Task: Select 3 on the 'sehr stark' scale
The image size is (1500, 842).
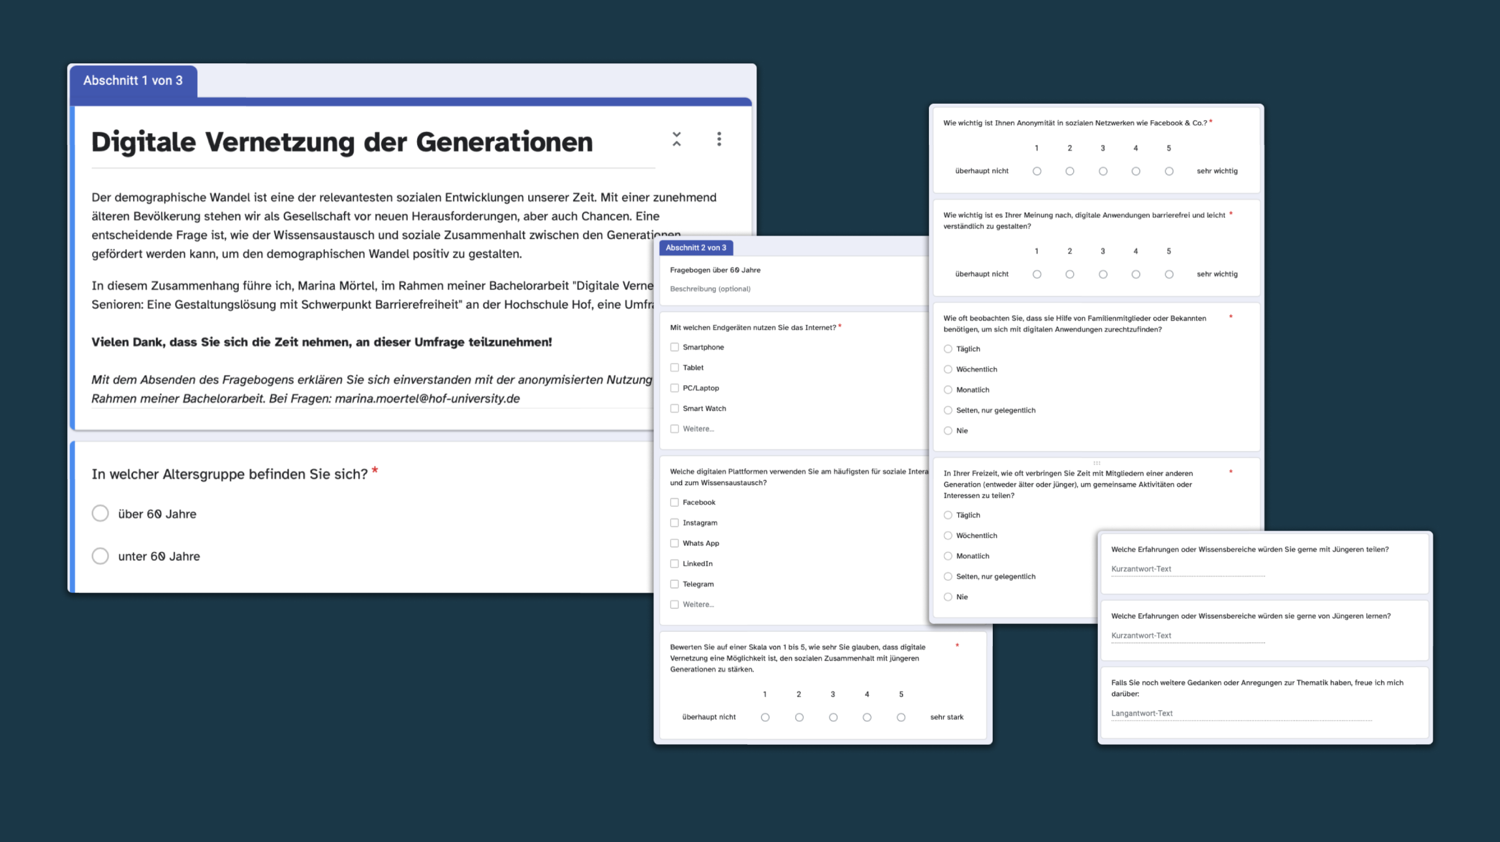Action: click(833, 717)
